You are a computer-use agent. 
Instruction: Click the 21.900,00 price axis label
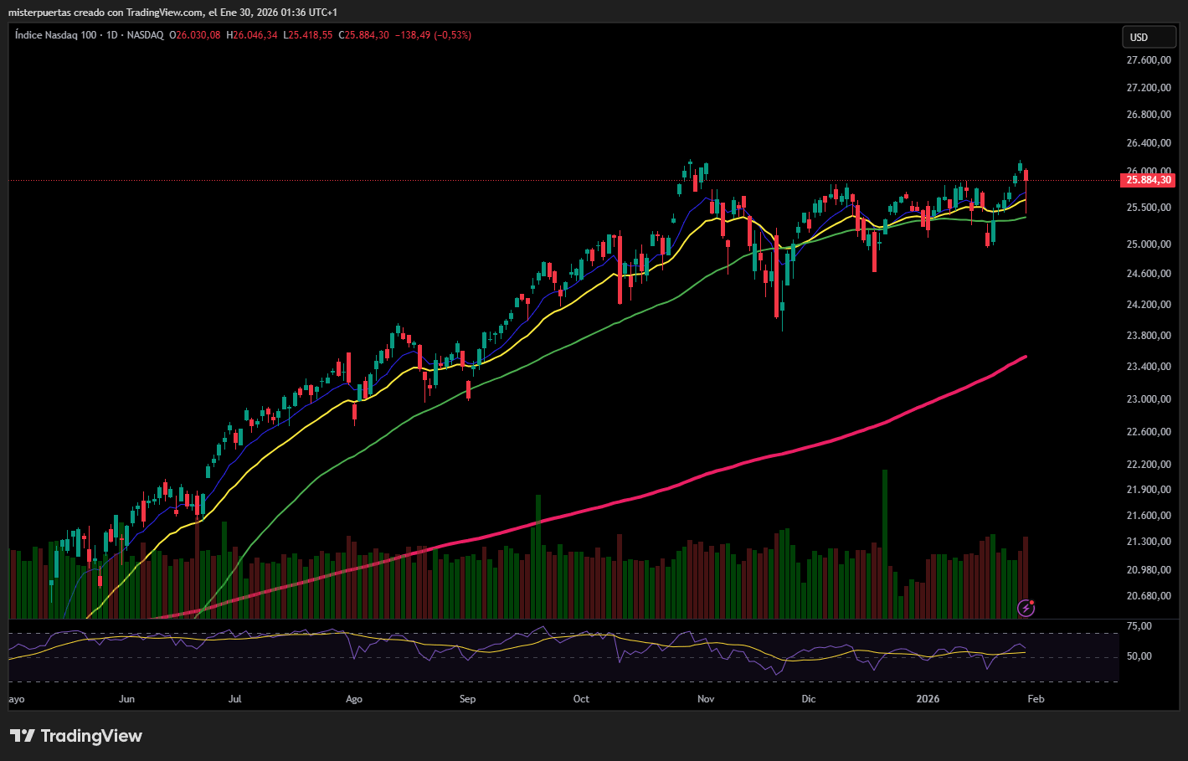tap(1149, 490)
